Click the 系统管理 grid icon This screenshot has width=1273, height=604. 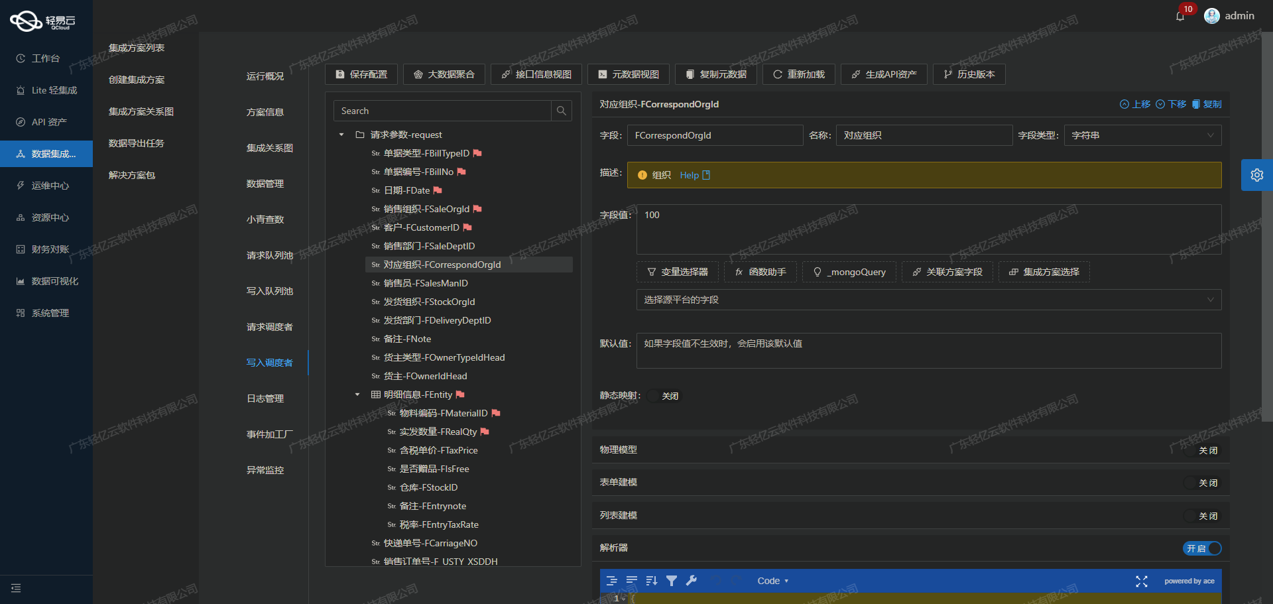click(21, 313)
